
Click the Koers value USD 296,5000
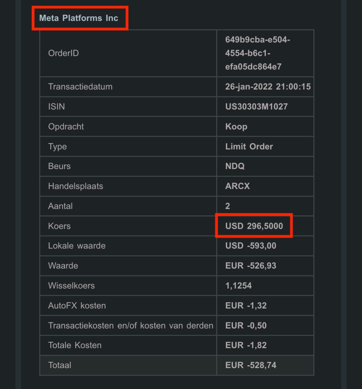254,226
